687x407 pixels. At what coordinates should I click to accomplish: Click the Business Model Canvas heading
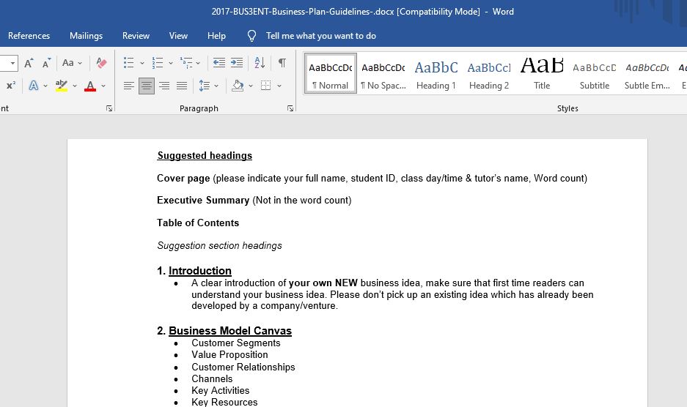(x=230, y=331)
